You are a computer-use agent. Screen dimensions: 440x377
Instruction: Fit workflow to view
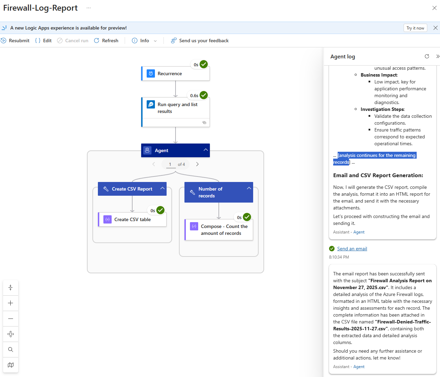coord(11,334)
